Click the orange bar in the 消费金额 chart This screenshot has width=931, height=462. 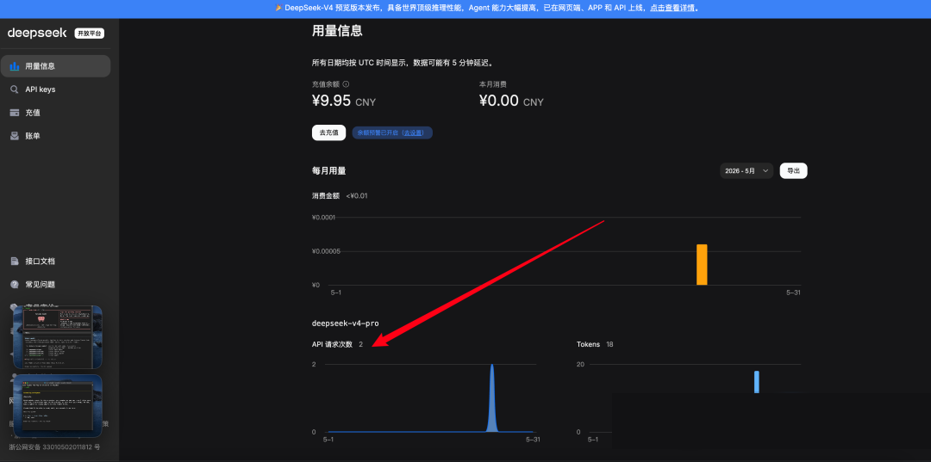[x=702, y=265]
